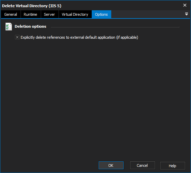This screenshot has width=191, height=173.
Task: Cancel the dialog
Action: [142, 165]
